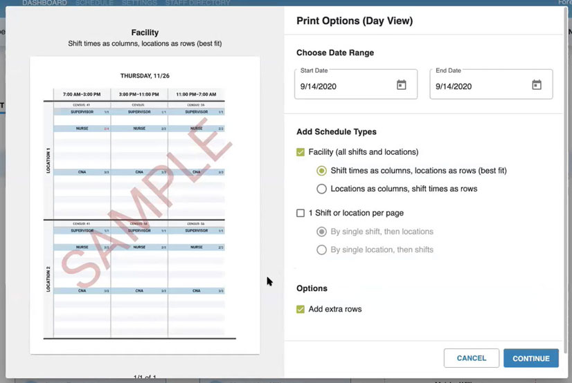Viewport: 572px width, 383px height.
Task: Open the Settings menu item
Action: (138, 3)
